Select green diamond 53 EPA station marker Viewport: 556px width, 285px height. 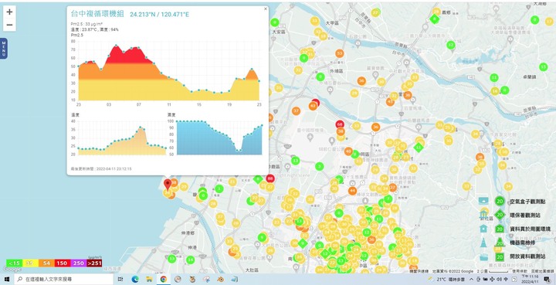pos(419,147)
